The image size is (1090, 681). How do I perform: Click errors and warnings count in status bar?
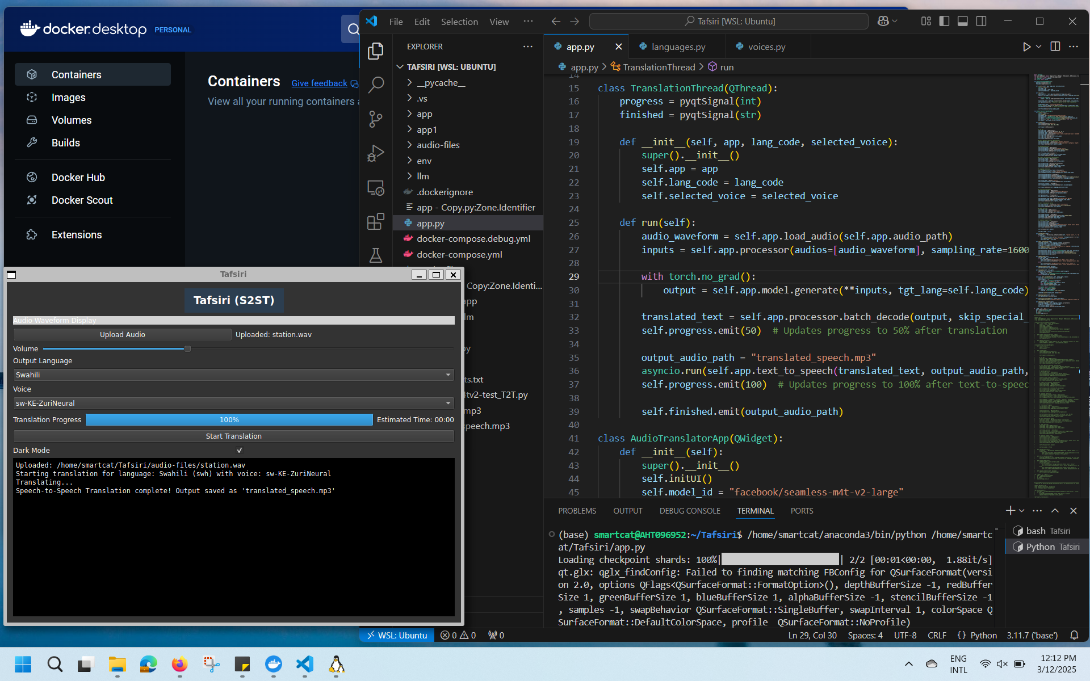[458, 635]
